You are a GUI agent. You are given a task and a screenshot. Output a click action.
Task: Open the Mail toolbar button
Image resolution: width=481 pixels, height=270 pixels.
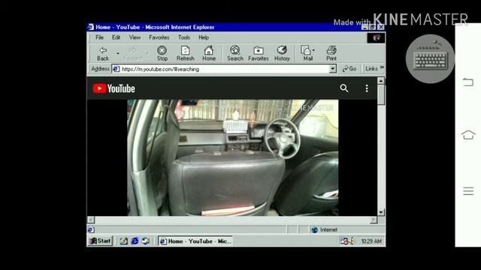coord(307,53)
